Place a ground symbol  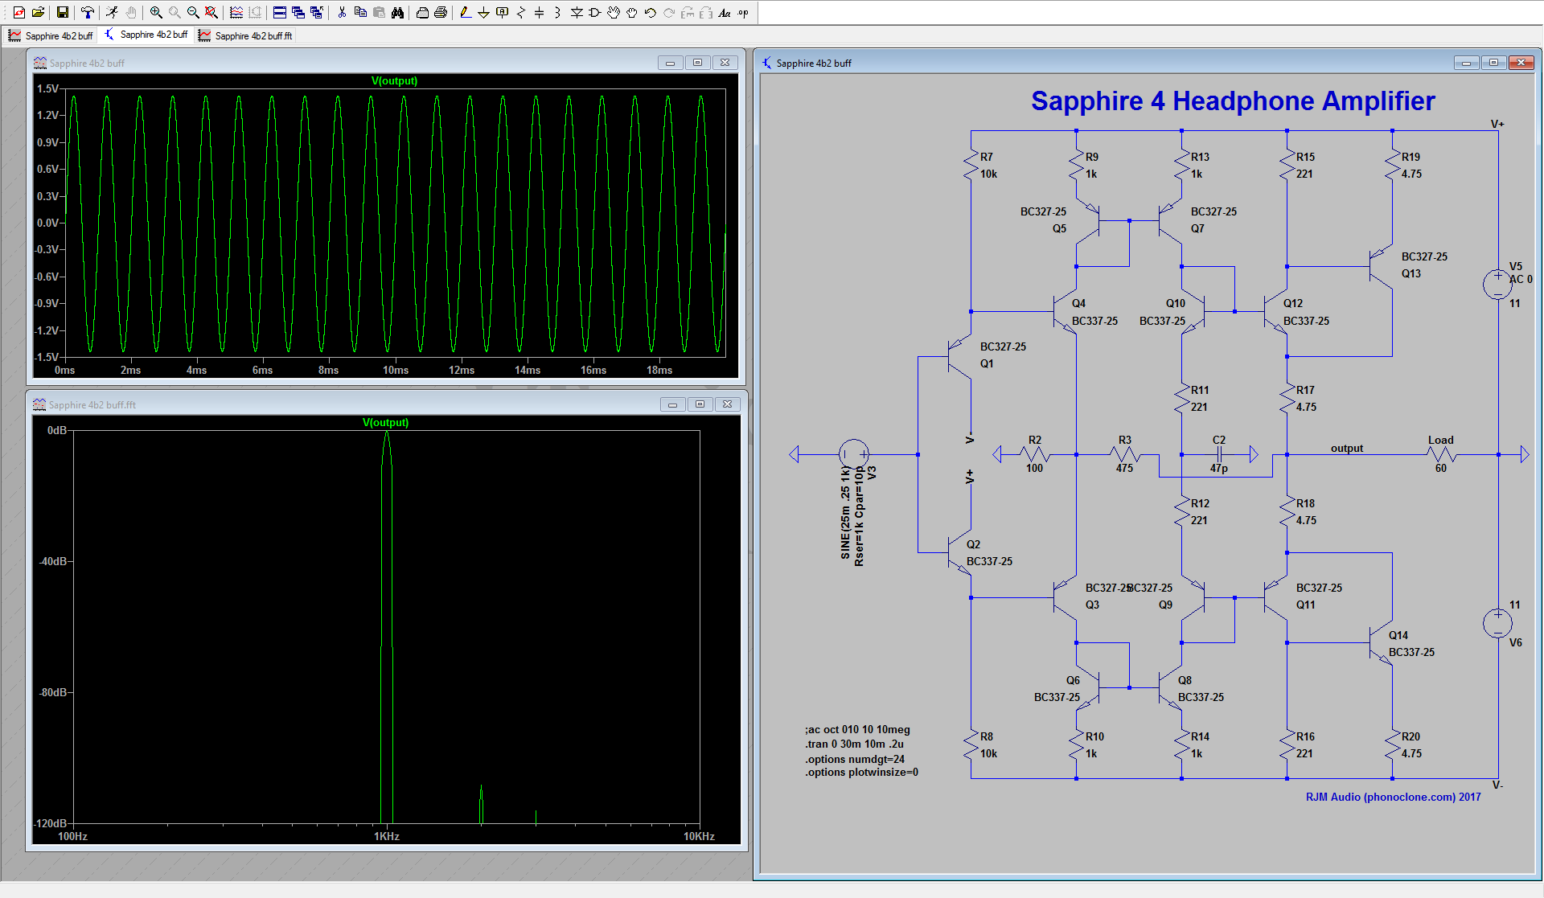(484, 12)
